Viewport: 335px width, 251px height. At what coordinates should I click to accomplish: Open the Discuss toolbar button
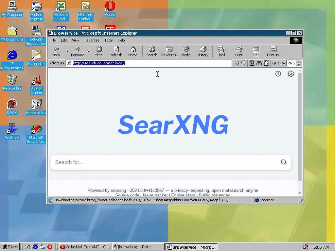point(273,52)
